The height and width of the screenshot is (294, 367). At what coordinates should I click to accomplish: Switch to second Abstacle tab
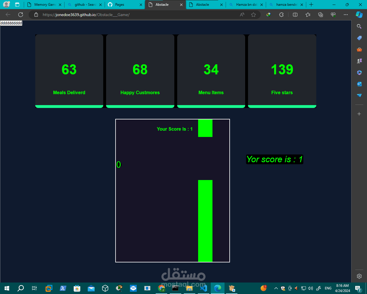(x=206, y=5)
